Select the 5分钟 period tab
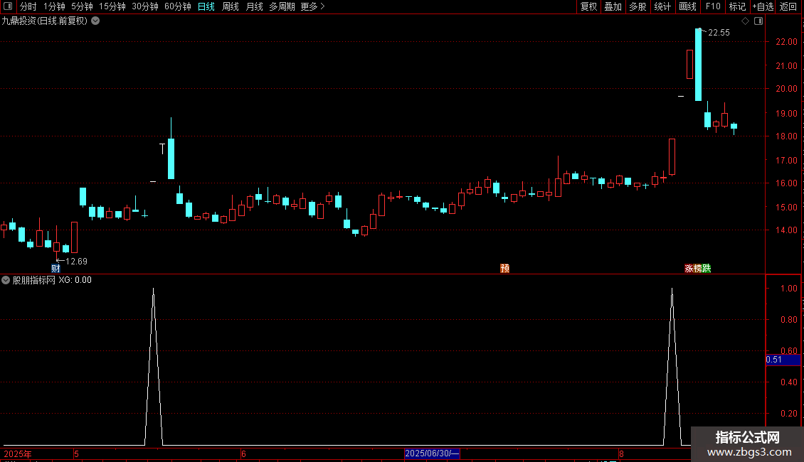Viewport: 804px width, 462px height. click(x=82, y=6)
